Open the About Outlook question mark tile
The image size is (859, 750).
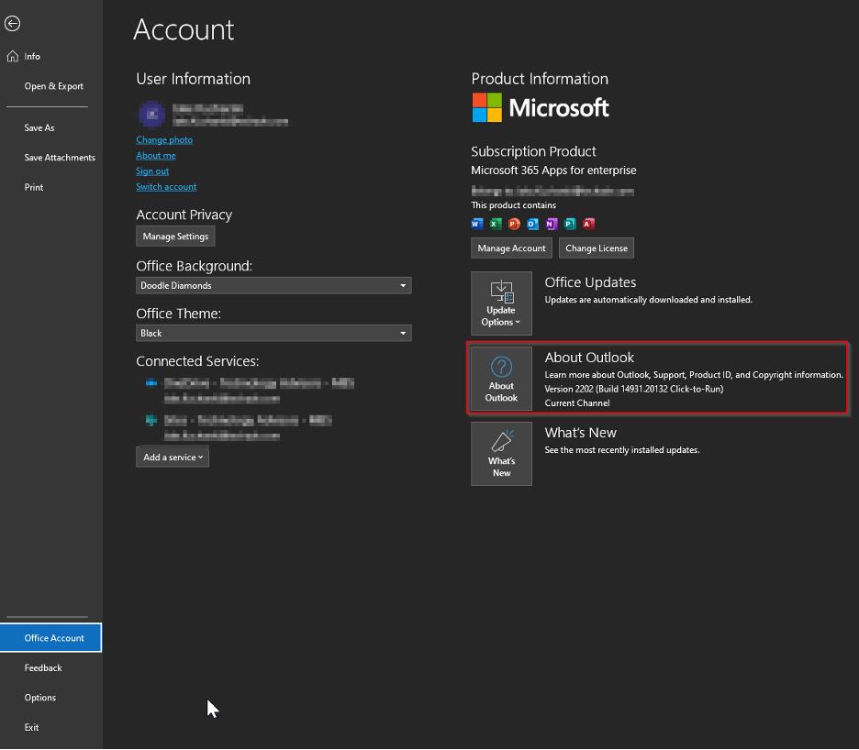tap(501, 378)
